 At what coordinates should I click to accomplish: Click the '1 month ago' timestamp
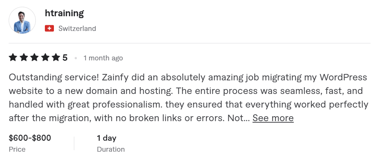(x=103, y=58)
